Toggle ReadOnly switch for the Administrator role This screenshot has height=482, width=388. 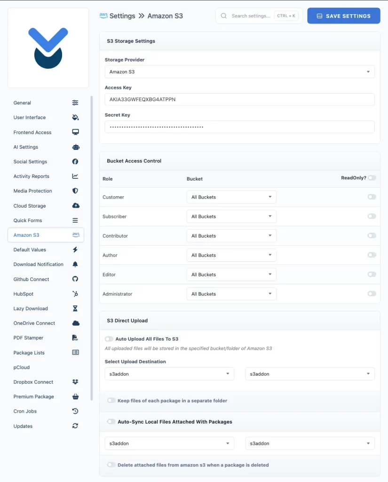(371, 293)
